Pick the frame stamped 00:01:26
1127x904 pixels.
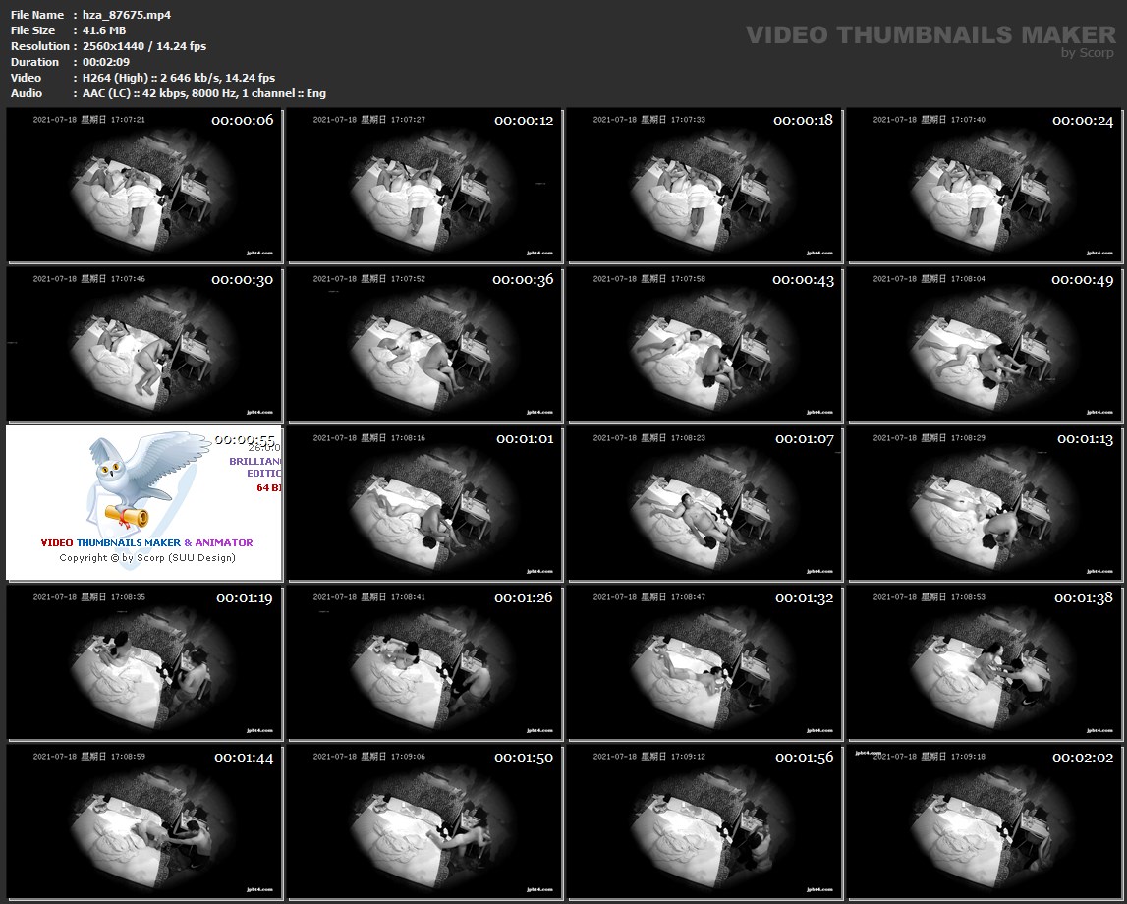click(424, 662)
